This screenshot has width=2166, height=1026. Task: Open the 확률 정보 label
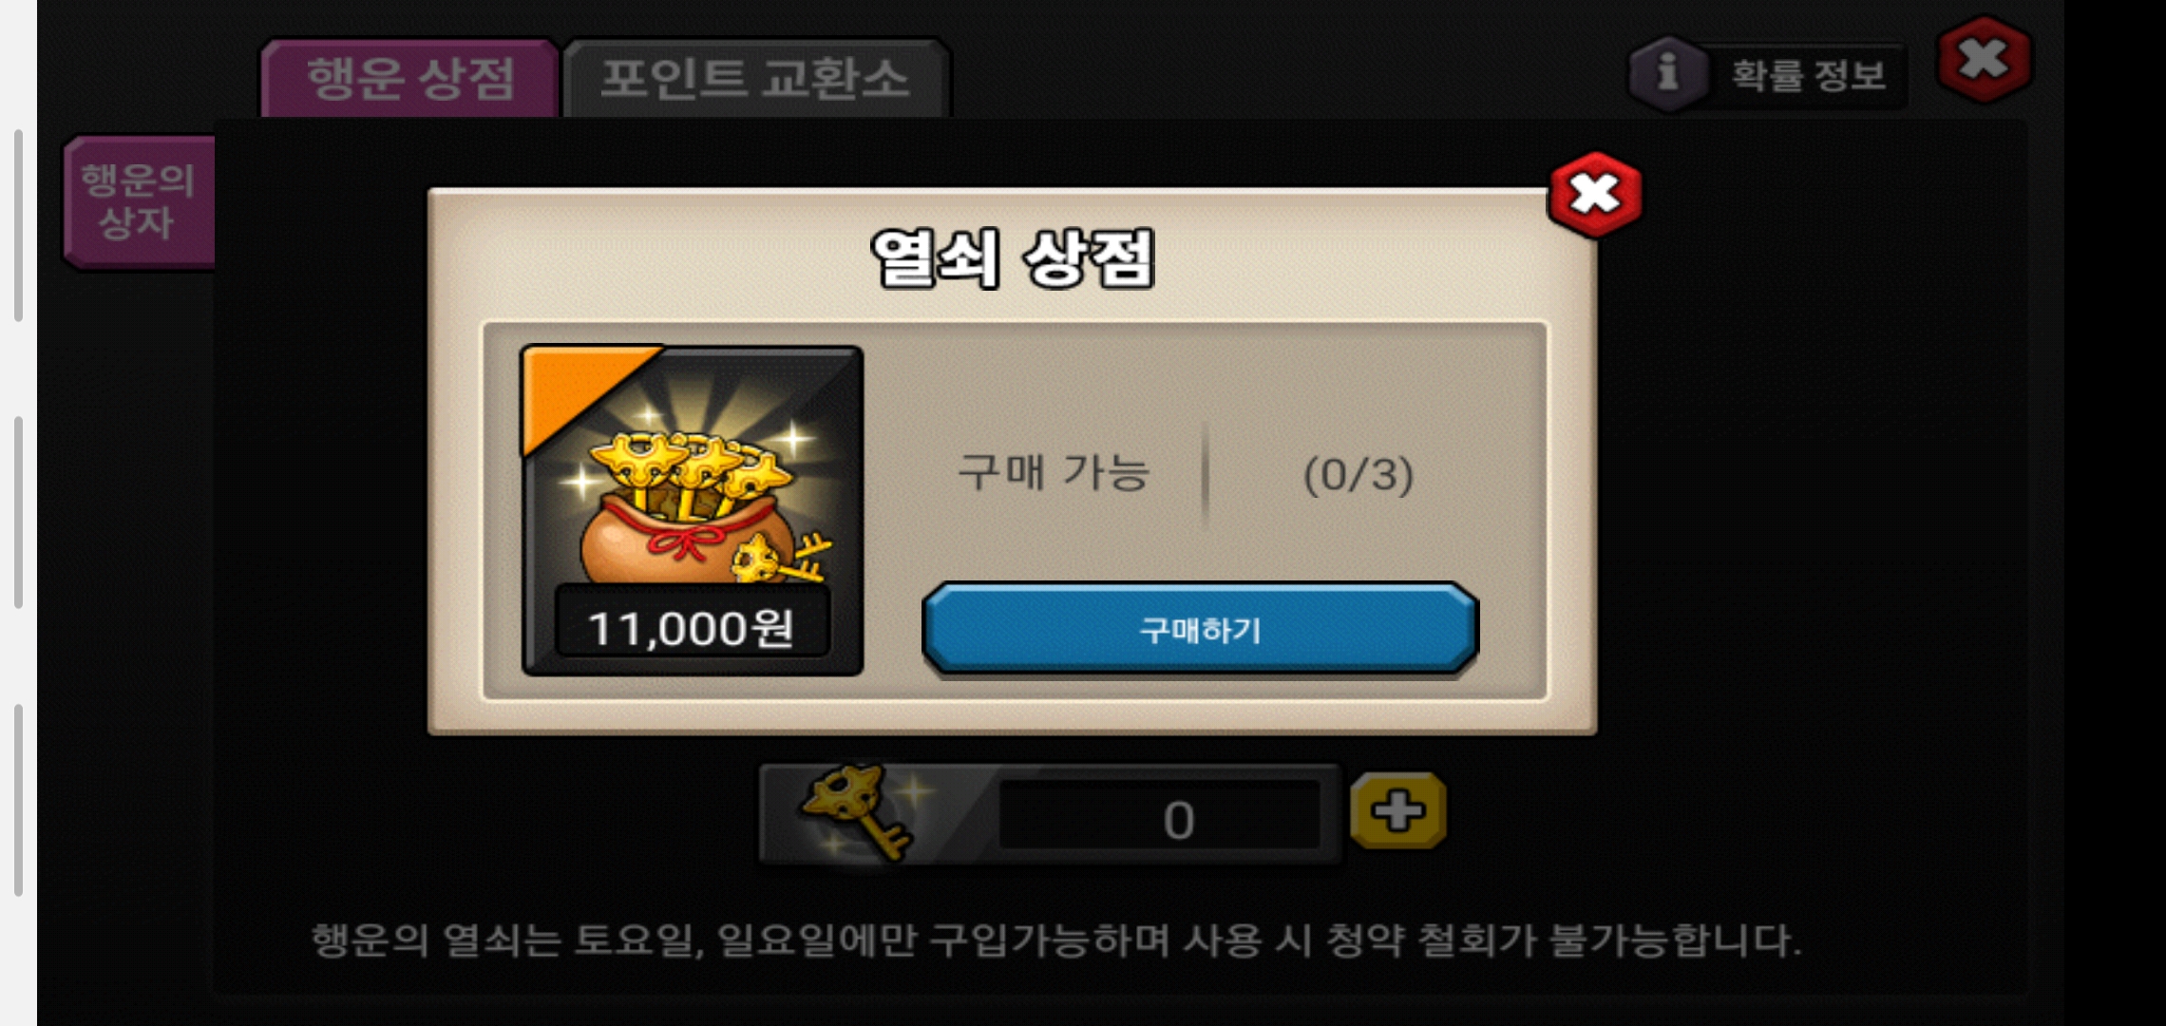[1809, 75]
